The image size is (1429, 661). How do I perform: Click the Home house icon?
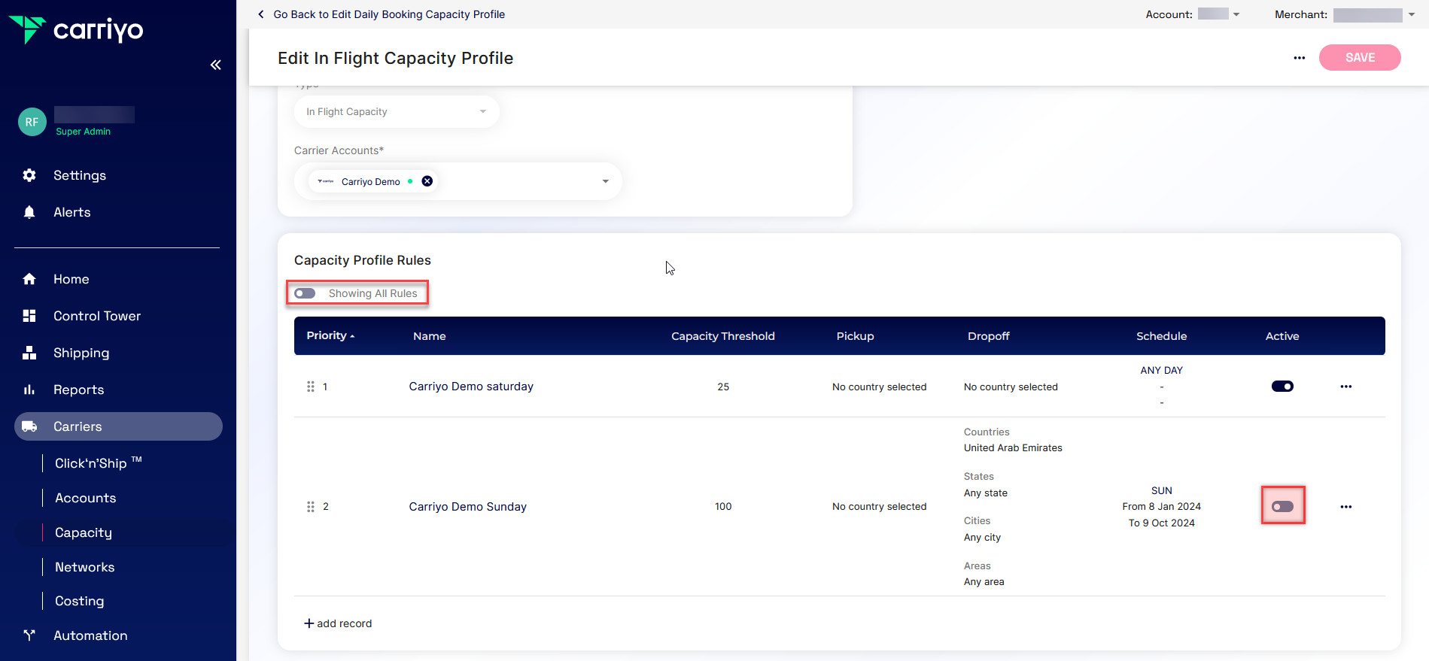coord(29,279)
